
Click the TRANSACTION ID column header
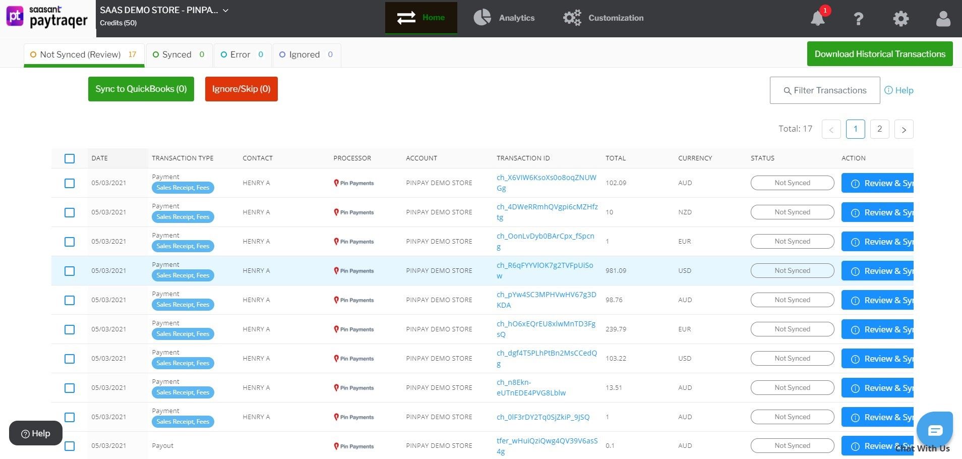tap(523, 158)
